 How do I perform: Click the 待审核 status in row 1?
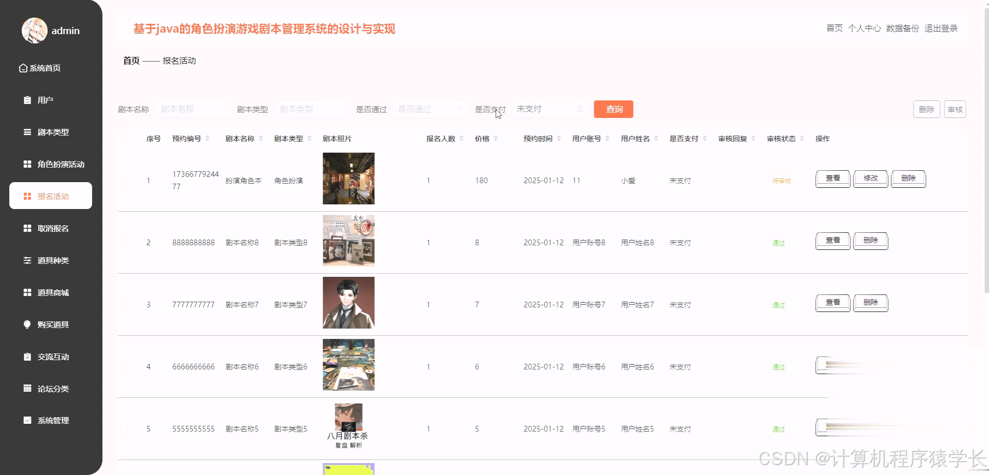click(782, 181)
